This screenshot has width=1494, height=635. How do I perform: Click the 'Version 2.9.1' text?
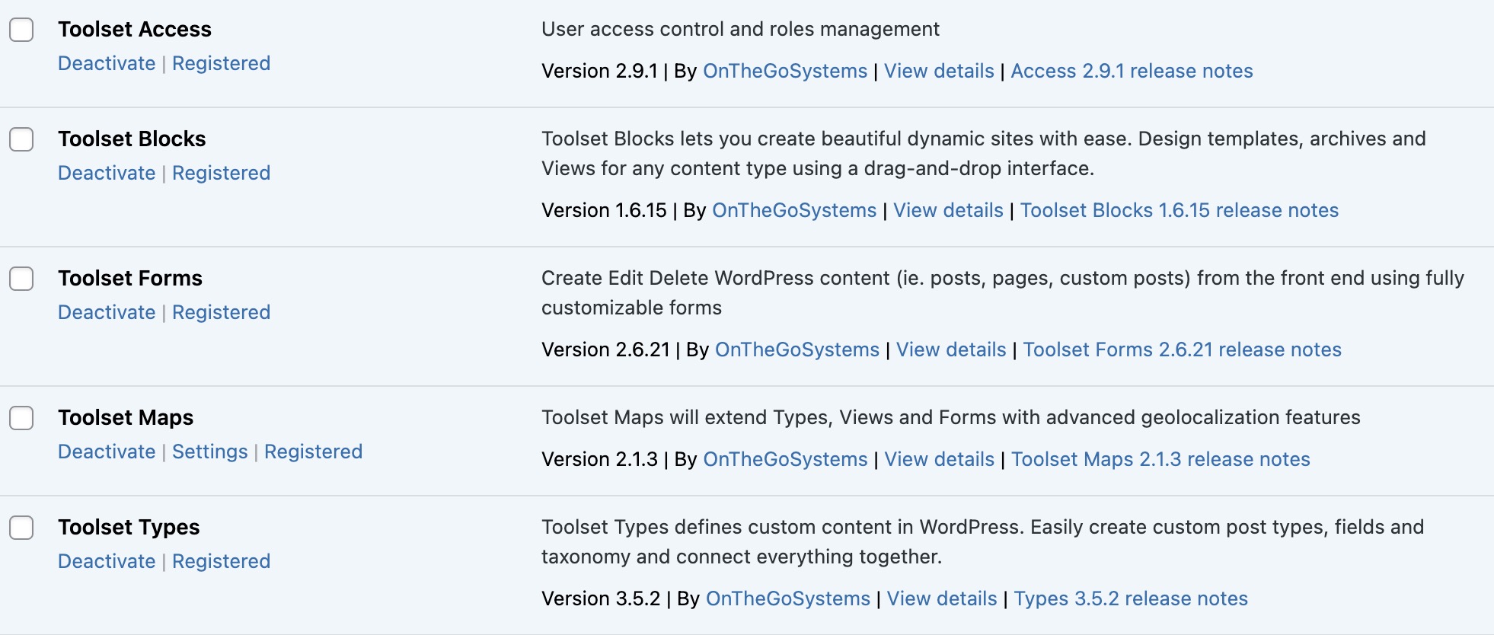pyautogui.click(x=599, y=71)
